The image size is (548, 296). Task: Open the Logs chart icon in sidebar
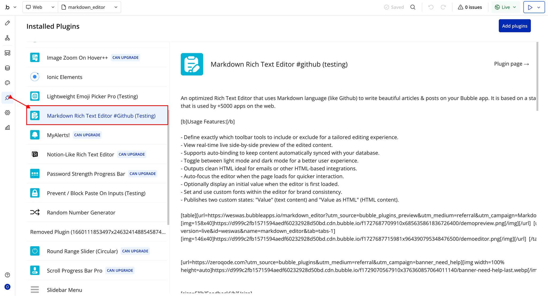click(x=7, y=128)
